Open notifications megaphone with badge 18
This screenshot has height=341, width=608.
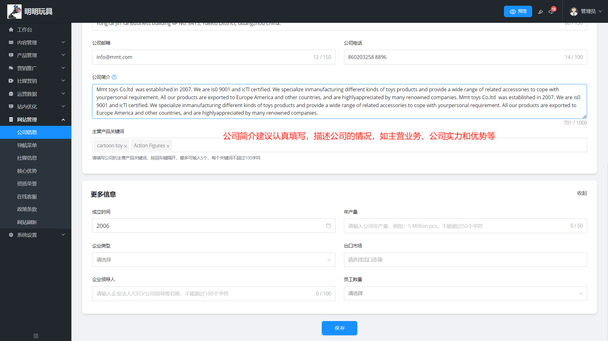[x=551, y=11]
